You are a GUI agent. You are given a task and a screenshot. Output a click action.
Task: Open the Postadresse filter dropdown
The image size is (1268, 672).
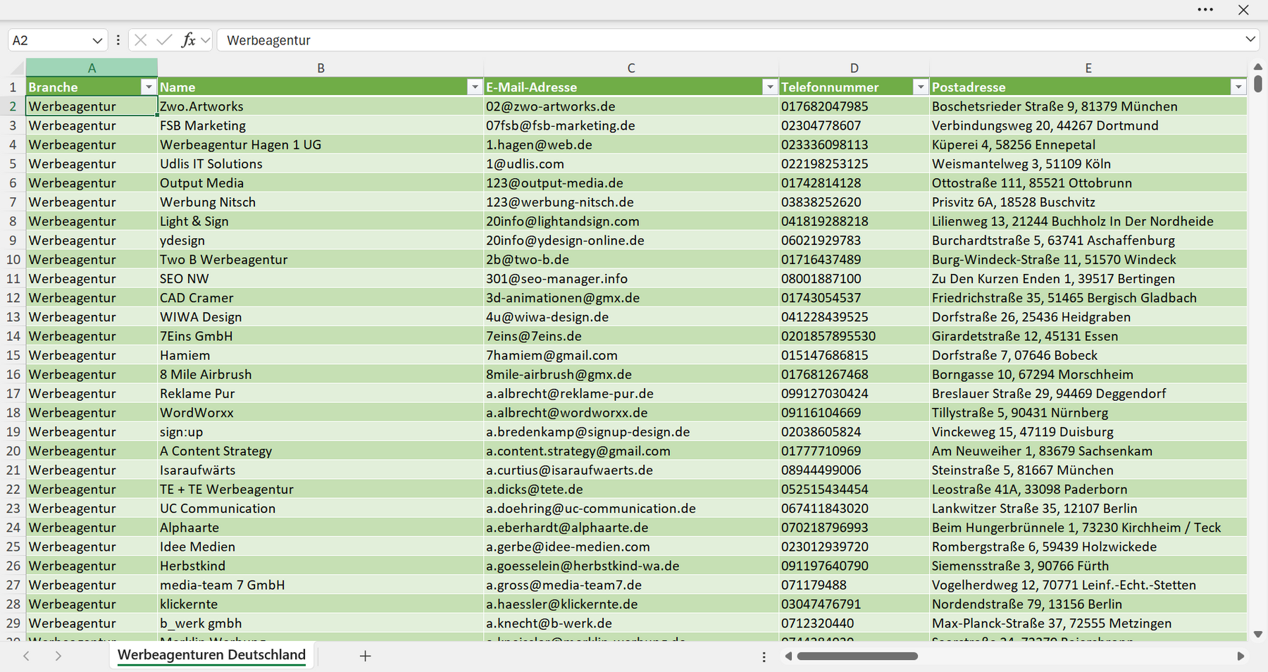coord(1238,87)
